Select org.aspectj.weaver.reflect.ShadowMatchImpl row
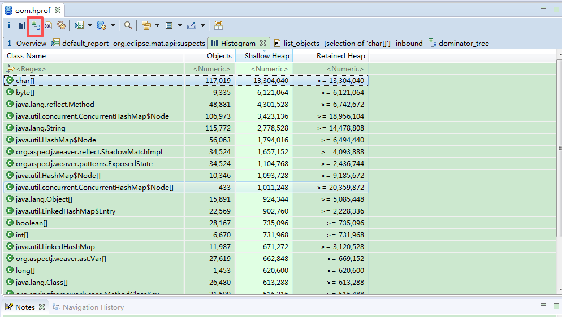Viewport: 562px width, 317px height. pyautogui.click(x=186, y=151)
